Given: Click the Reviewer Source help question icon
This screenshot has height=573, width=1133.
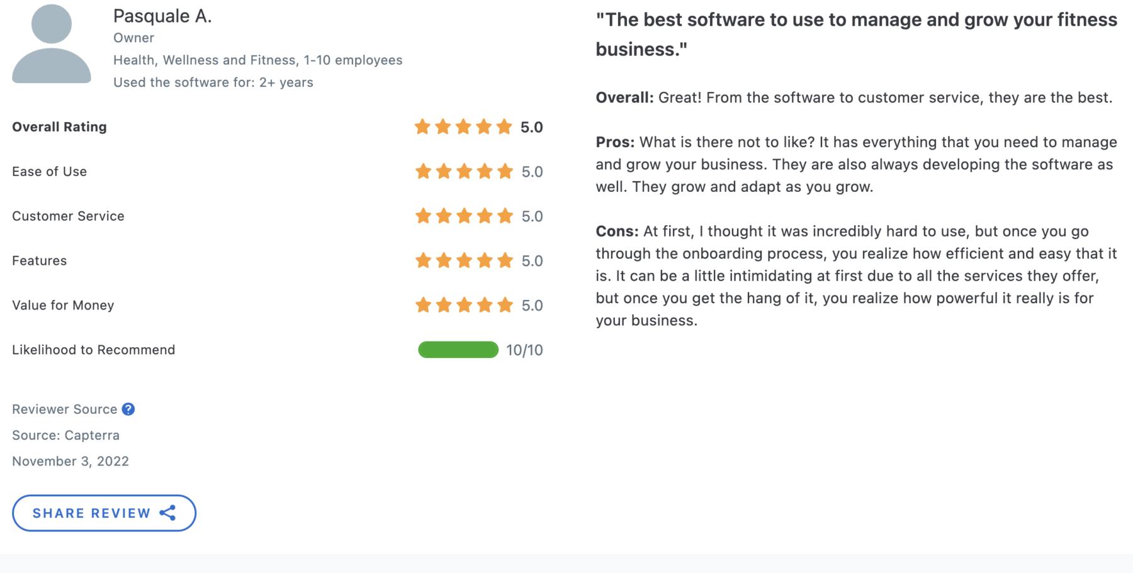Looking at the screenshot, I should tap(128, 409).
